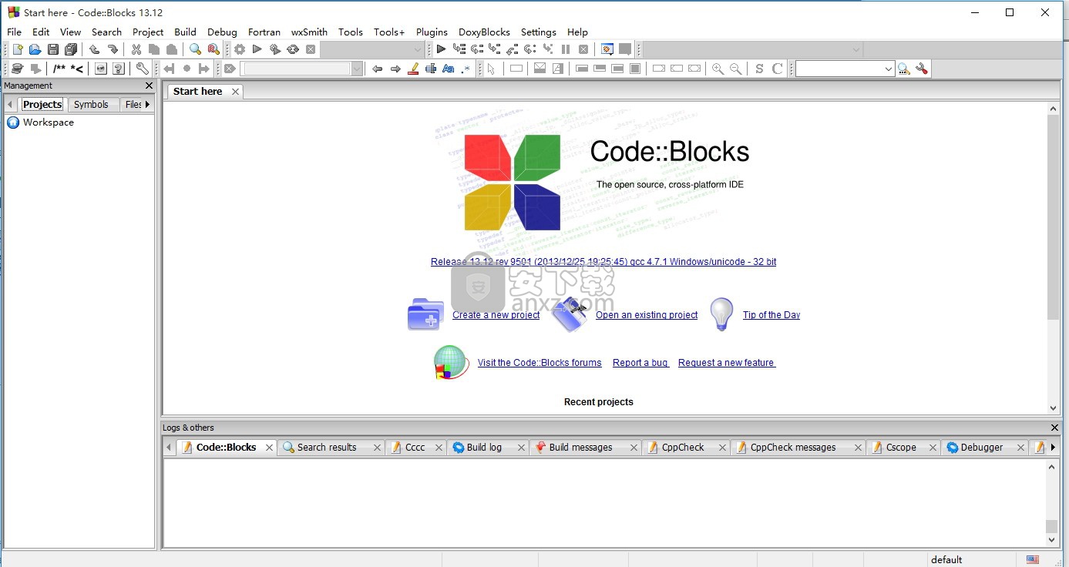
Task: Click the New file icon
Action: (17, 49)
